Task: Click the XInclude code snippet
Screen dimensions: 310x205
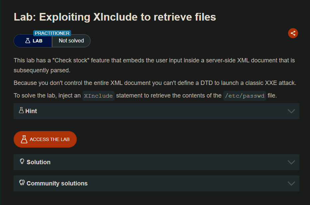Action: (98, 96)
